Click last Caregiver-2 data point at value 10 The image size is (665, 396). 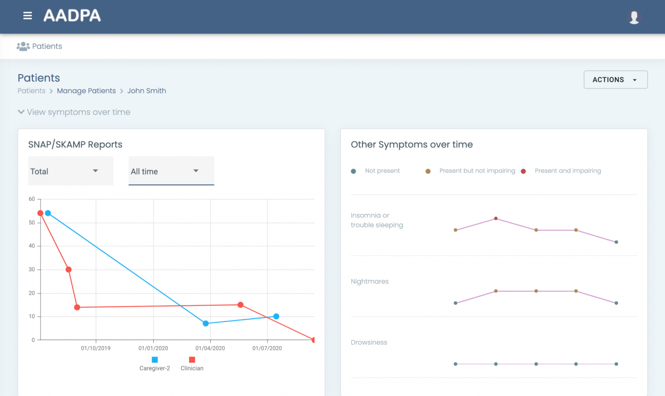(276, 316)
